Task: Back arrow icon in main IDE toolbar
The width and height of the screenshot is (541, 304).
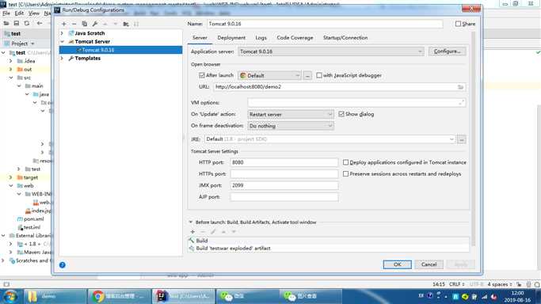Action: (x=40, y=23)
